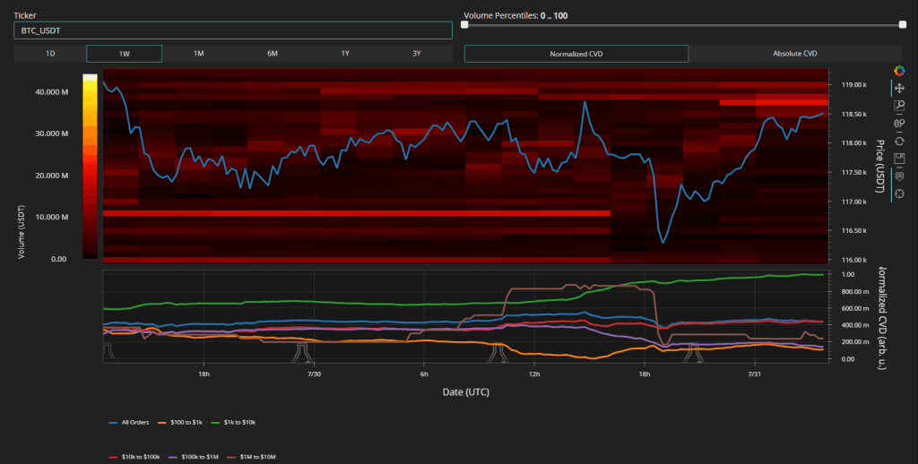Screen dimensions: 918x464
Task: Toggle All Orders legend entry
Action: point(129,422)
